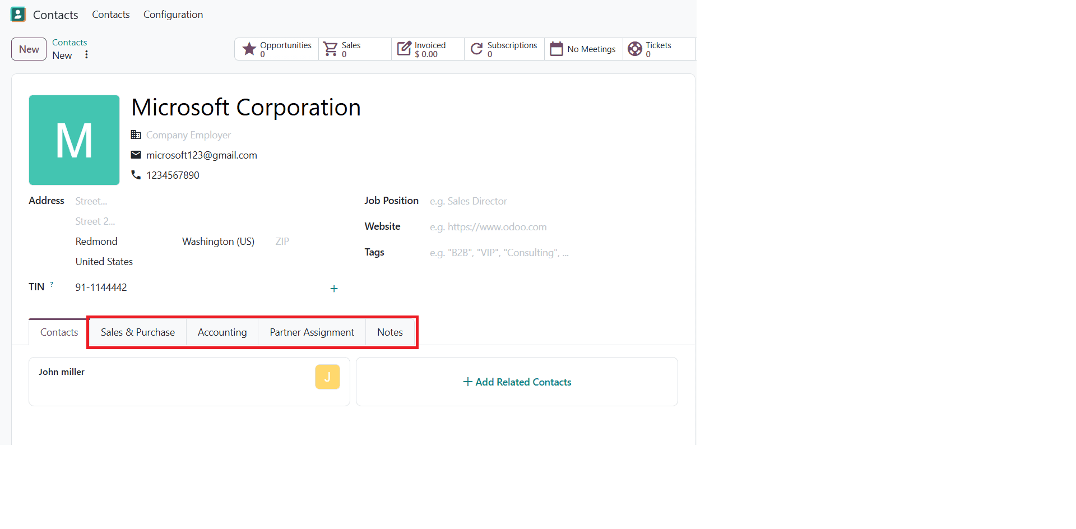
Task: Click the email envelope icon
Action: pyautogui.click(x=136, y=155)
